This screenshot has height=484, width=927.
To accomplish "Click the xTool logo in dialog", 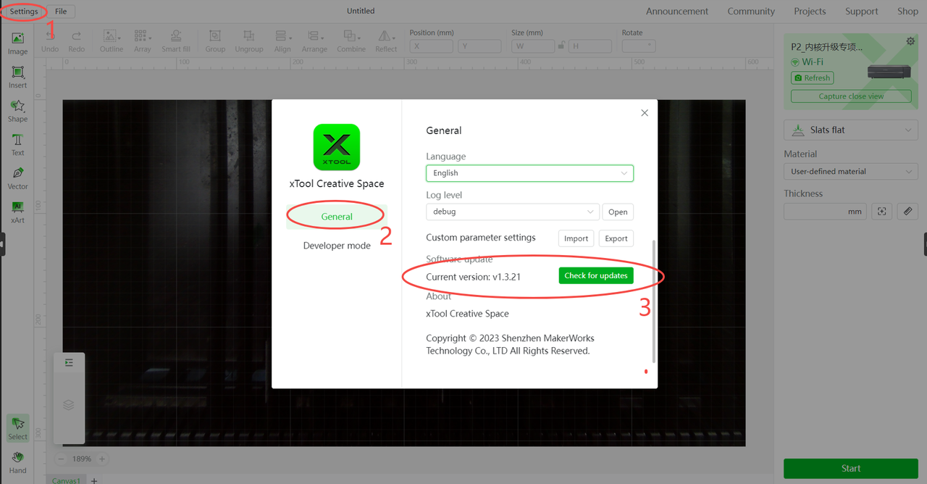I will coord(337,147).
